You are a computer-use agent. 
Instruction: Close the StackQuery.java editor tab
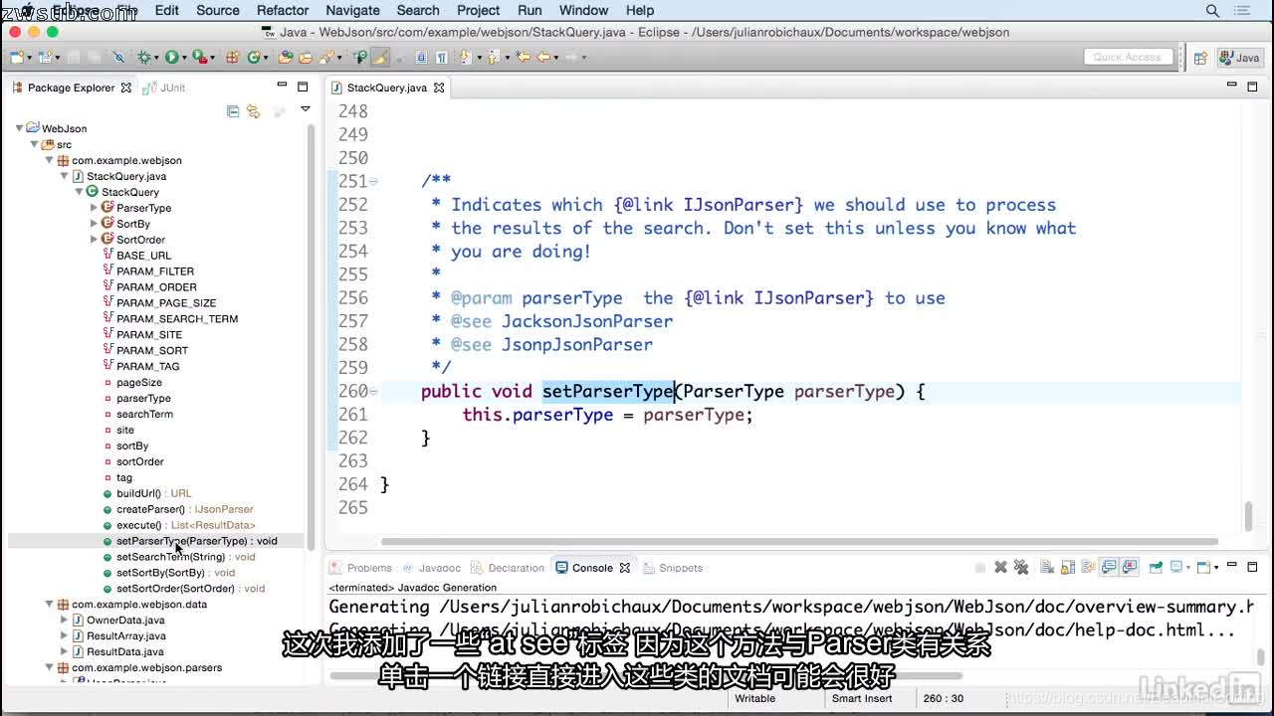tap(439, 88)
